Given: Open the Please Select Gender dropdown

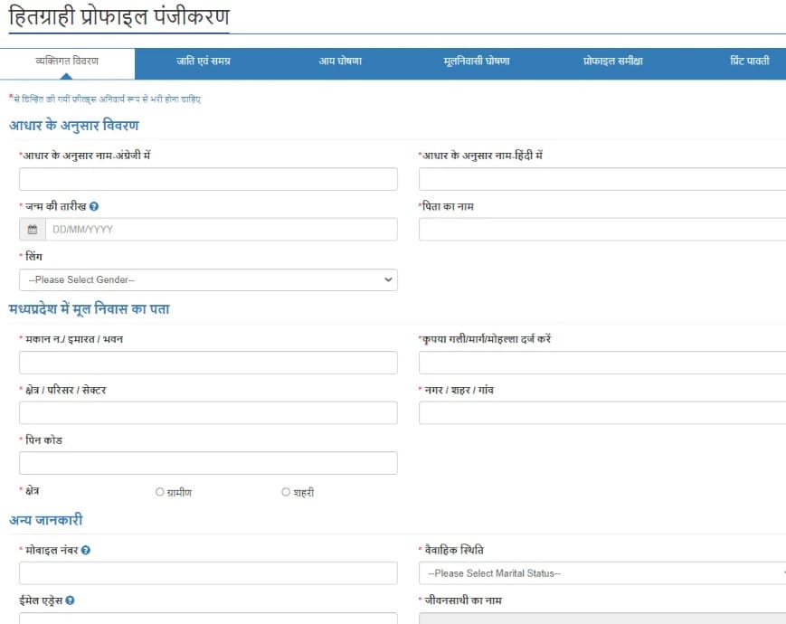Looking at the screenshot, I should pyautogui.click(x=208, y=279).
